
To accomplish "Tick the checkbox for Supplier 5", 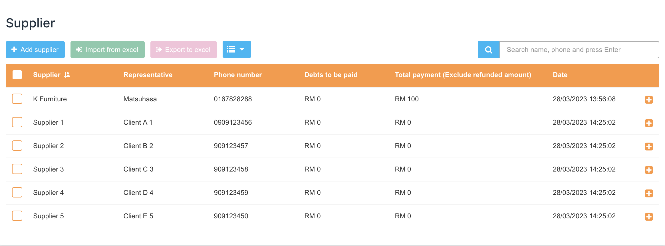I will 17,216.
